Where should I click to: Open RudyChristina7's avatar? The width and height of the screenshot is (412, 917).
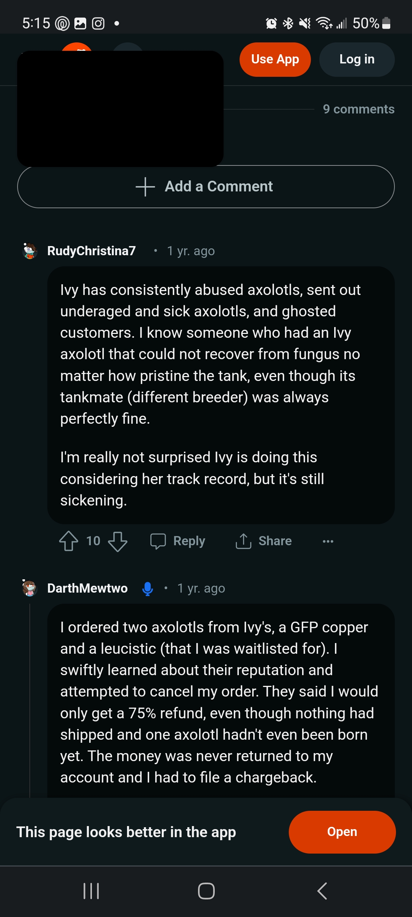[30, 251]
